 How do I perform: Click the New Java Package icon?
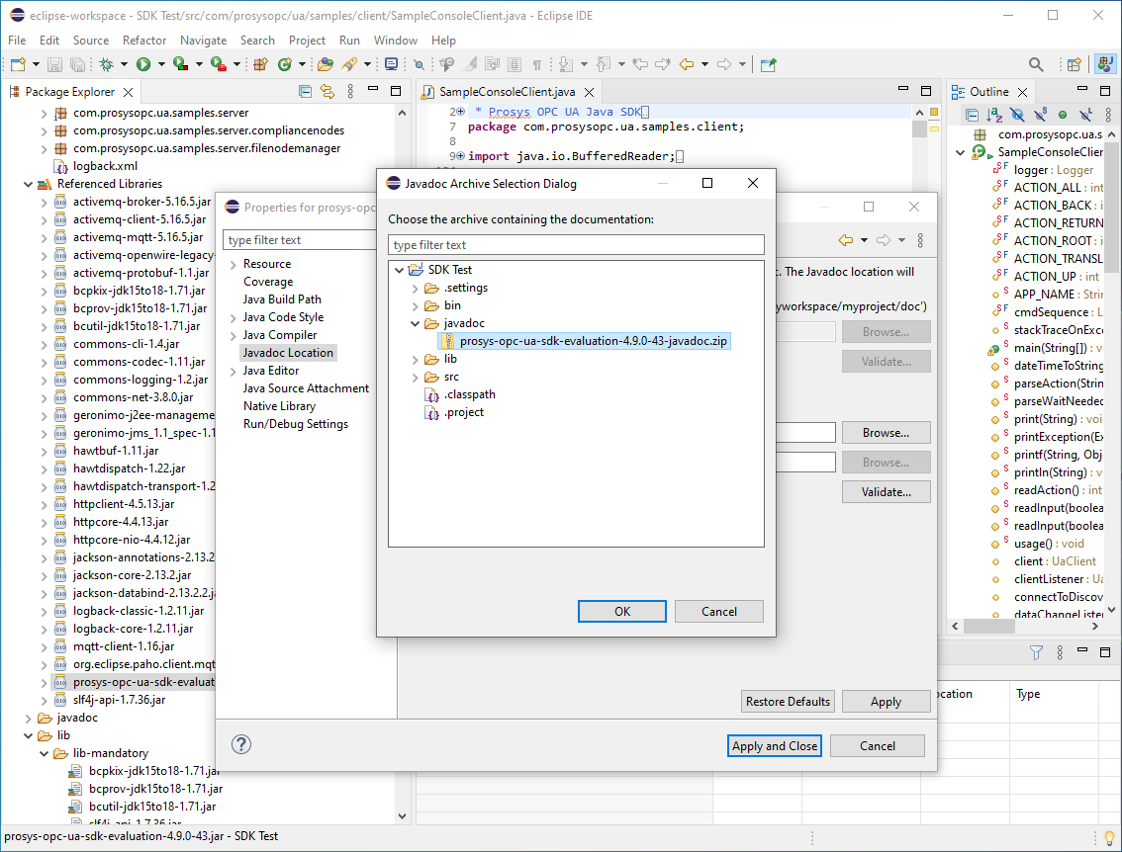click(261, 64)
